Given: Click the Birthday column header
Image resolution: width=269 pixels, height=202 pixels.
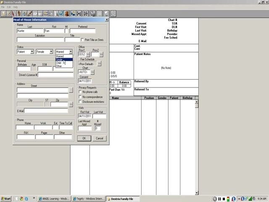Looking at the screenshot, I should pyautogui.click(x=187, y=98).
